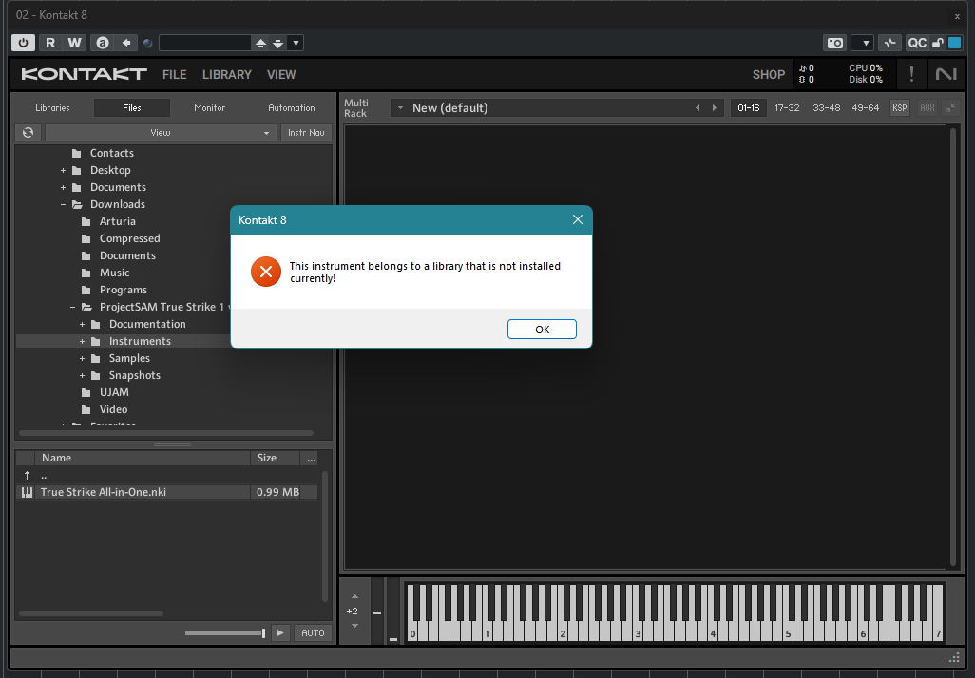Click the '...' column options header
This screenshot has width=975, height=678.
[311, 458]
